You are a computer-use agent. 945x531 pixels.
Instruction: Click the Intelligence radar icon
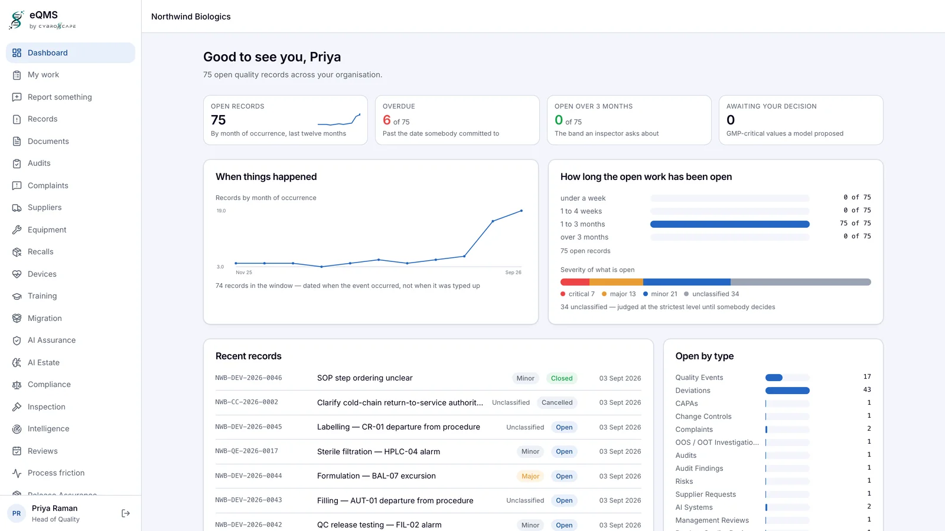coord(17,429)
